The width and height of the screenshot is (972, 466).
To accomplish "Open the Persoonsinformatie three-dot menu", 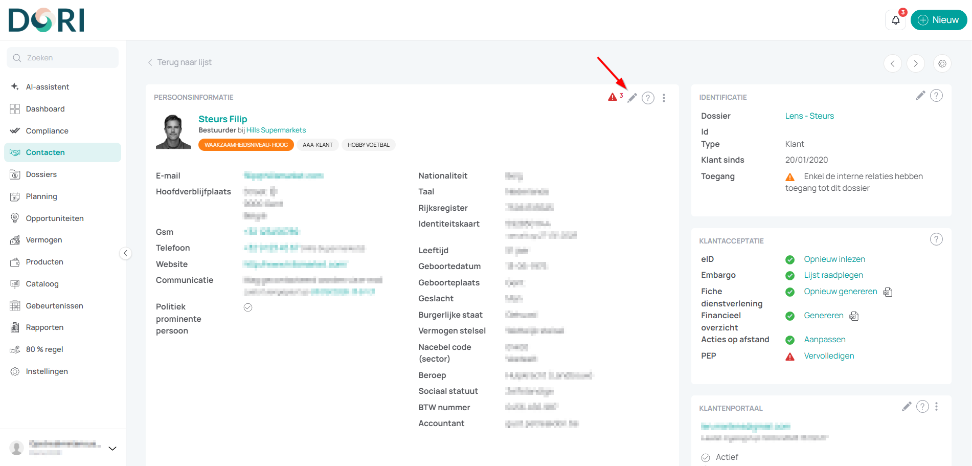I will pos(664,98).
